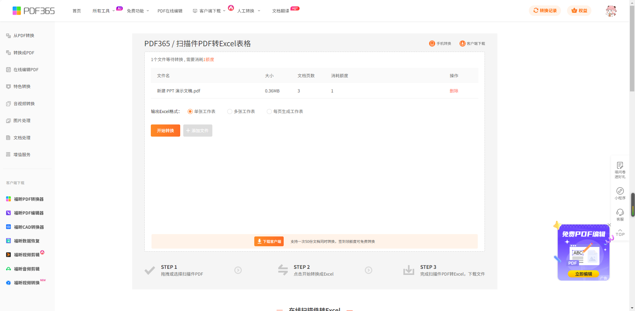The height and width of the screenshot is (311, 635).
Task: Go to the 首页 menu item
Action: pyautogui.click(x=77, y=11)
